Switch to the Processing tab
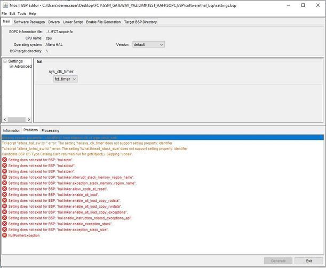Viewport: 326px width, 268px height. pyautogui.click(x=50, y=130)
